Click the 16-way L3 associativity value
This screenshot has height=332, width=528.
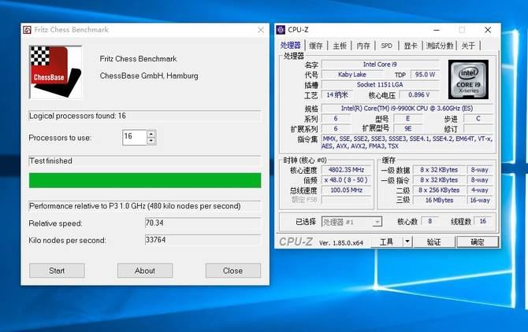(480, 201)
